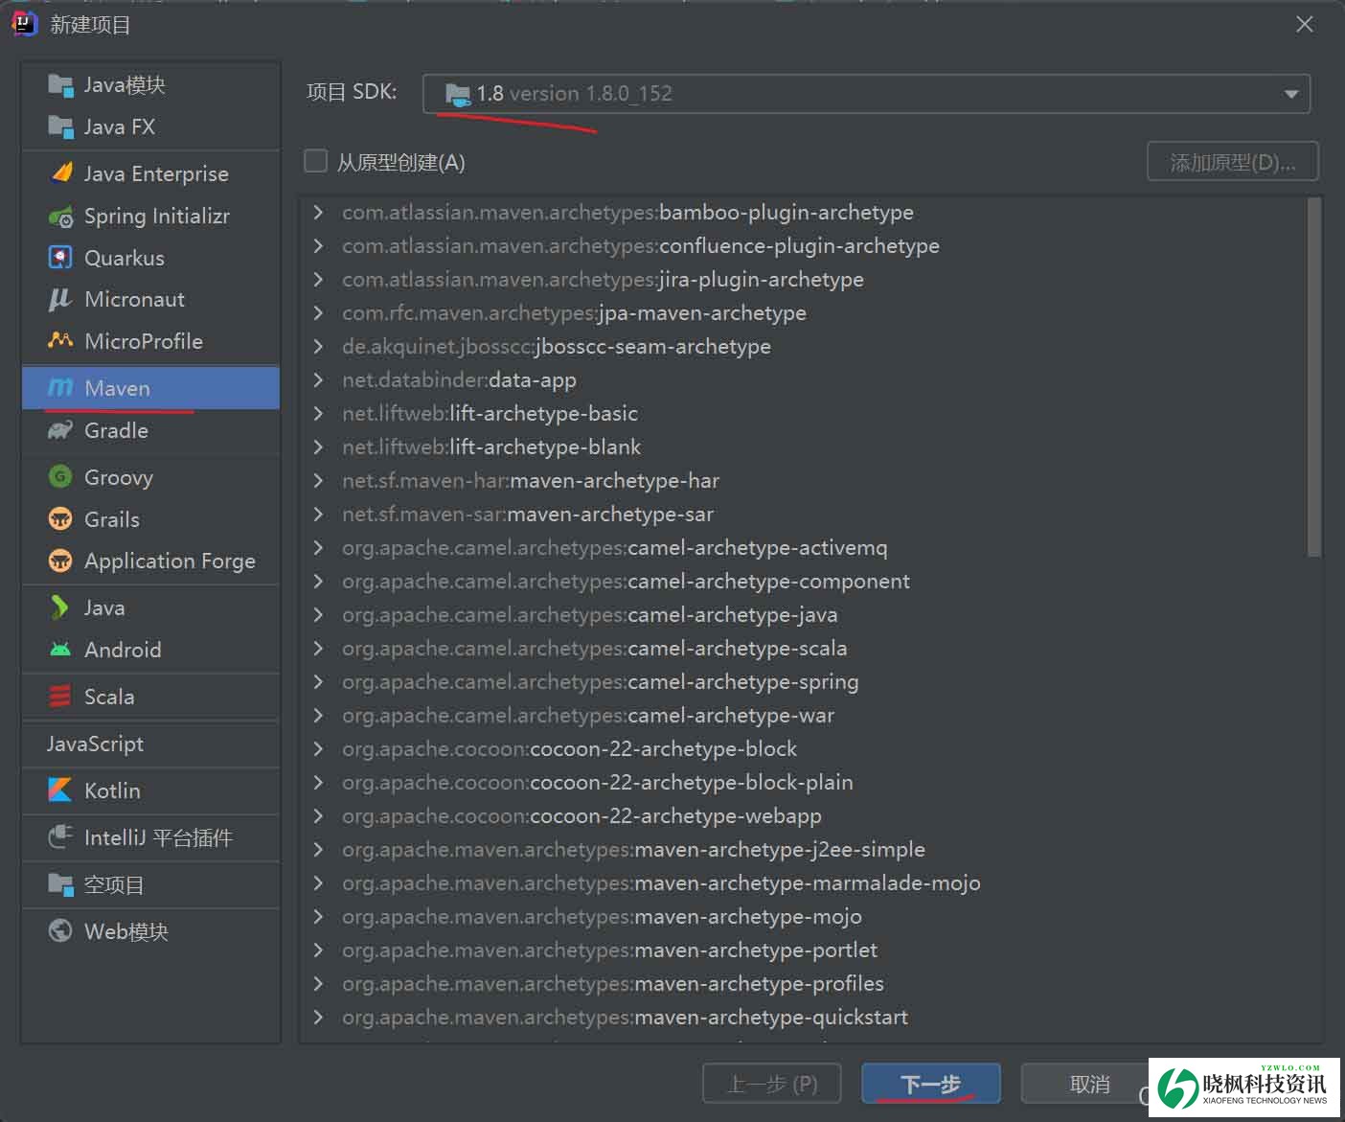
Task: Open the 项目 SDK dropdown arrow
Action: coord(1290,94)
